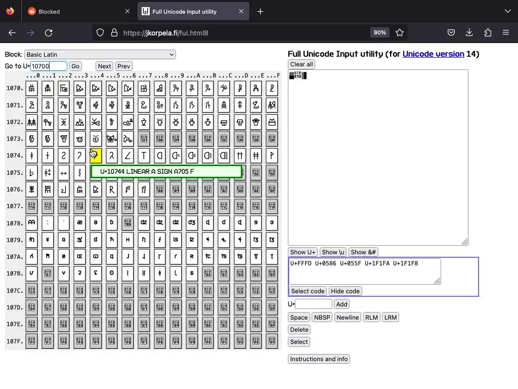Open extensions puzzle menu
The image size is (518, 389).
pyautogui.click(x=488, y=33)
